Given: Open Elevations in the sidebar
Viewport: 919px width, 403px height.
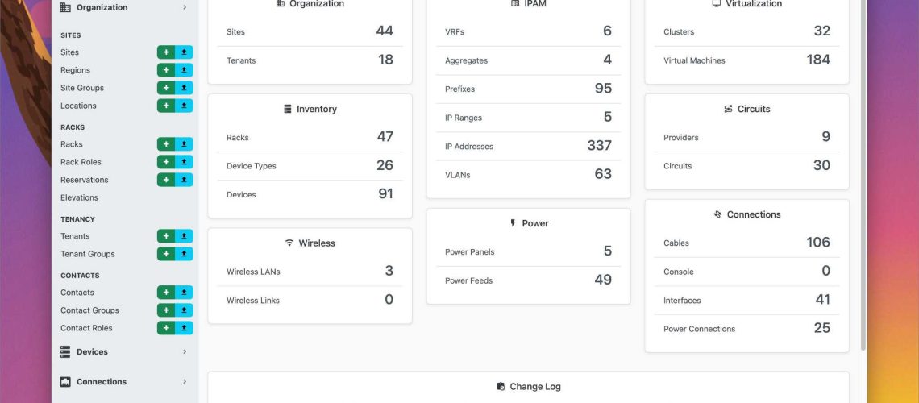Looking at the screenshot, I should coord(79,197).
